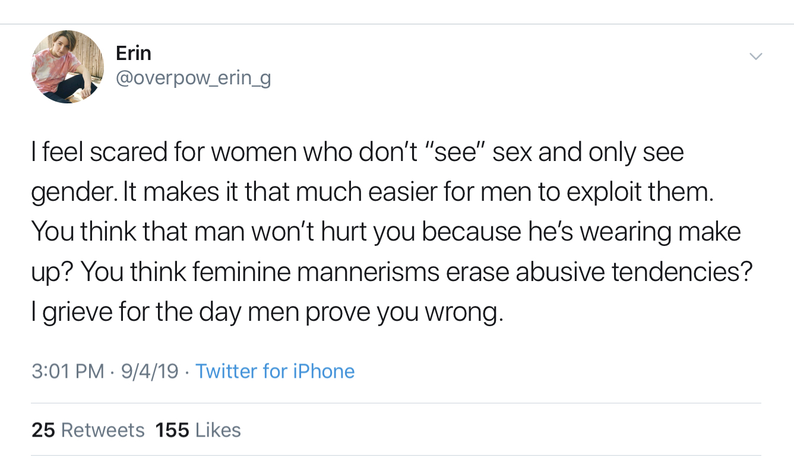View the list of 155 Likes
The width and height of the screenshot is (794, 464).
[198, 430]
